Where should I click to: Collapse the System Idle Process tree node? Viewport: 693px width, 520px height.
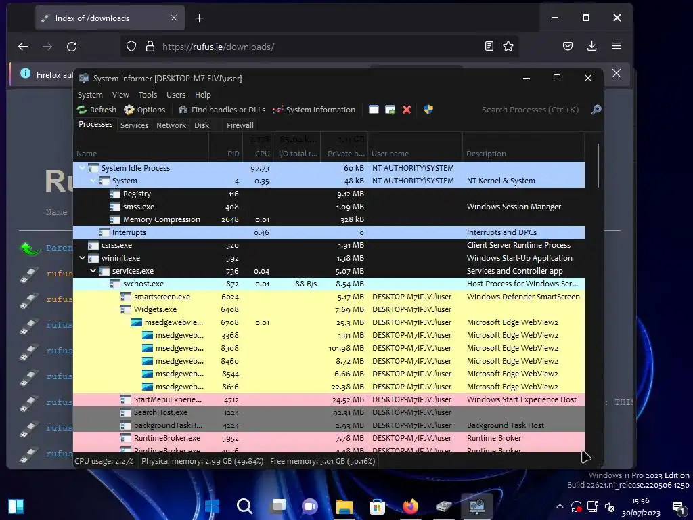[x=82, y=168]
